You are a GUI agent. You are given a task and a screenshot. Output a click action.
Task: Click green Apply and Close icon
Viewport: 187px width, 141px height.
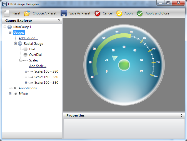(140, 13)
